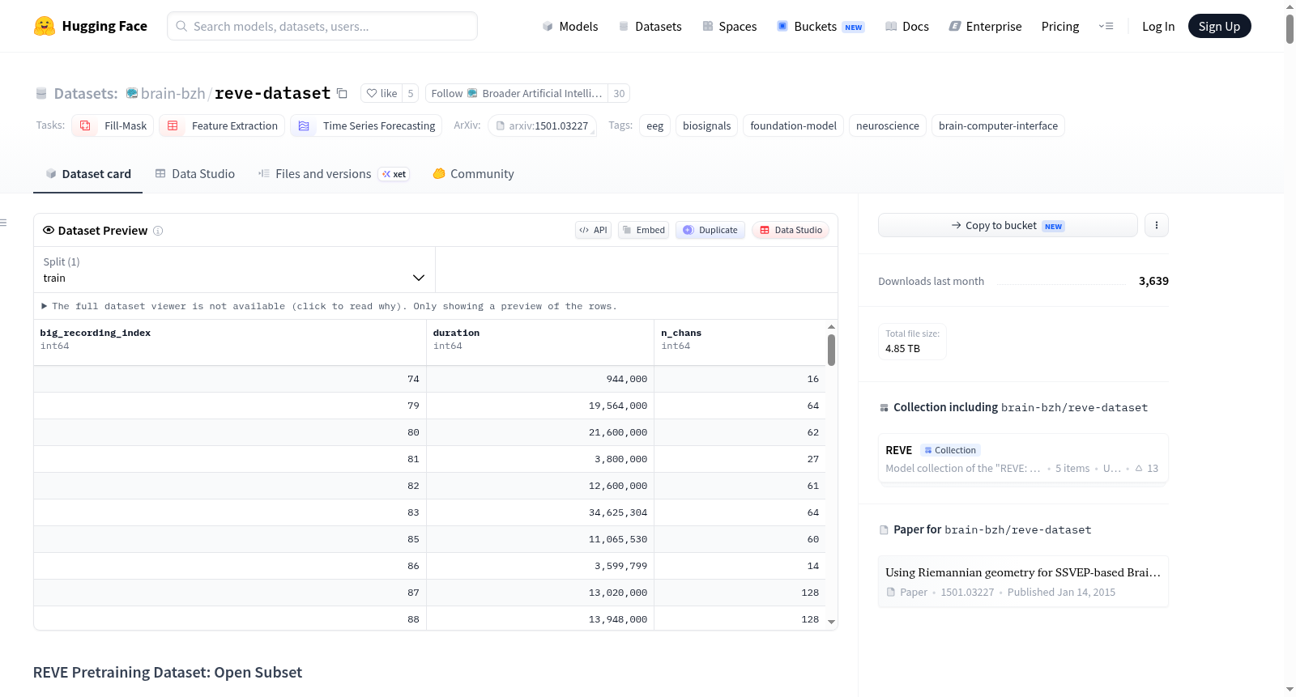Open Docs in the top navigation
1296x697 pixels.
[907, 27]
